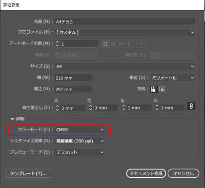Open プレビューモード デフォルト dropdown

(x=79, y=152)
